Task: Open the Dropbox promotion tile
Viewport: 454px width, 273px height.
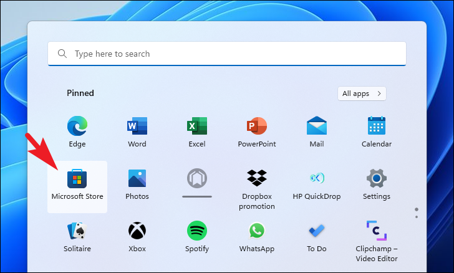Action: 257,189
